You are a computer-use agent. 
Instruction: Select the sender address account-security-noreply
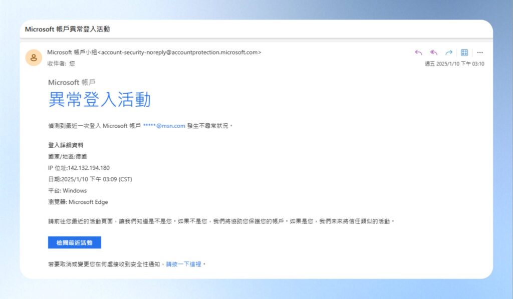click(x=181, y=53)
